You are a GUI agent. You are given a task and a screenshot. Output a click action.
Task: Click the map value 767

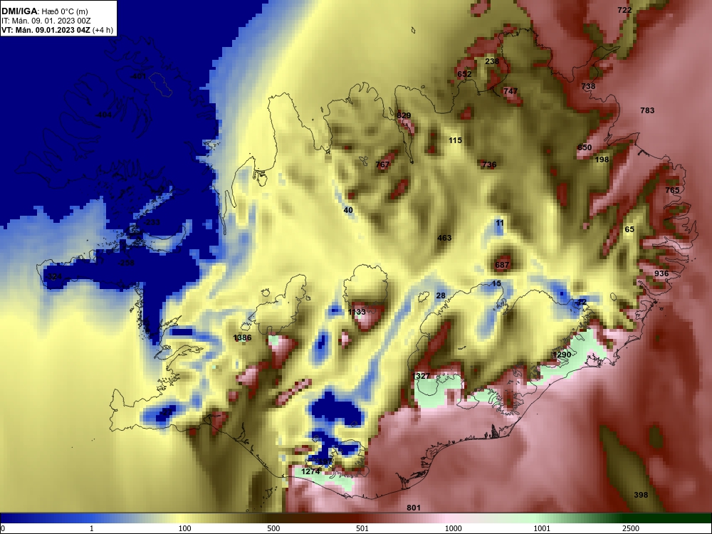pyautogui.click(x=382, y=164)
